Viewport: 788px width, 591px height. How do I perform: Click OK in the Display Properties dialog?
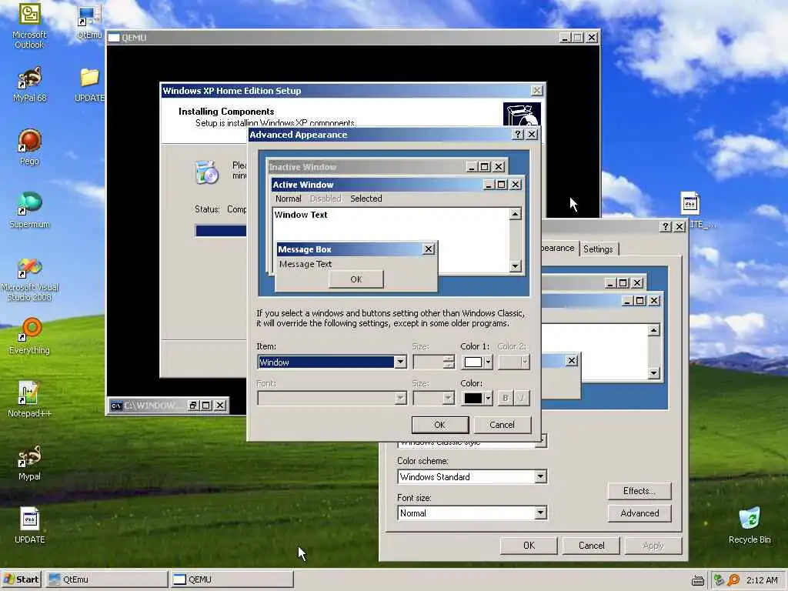click(529, 546)
